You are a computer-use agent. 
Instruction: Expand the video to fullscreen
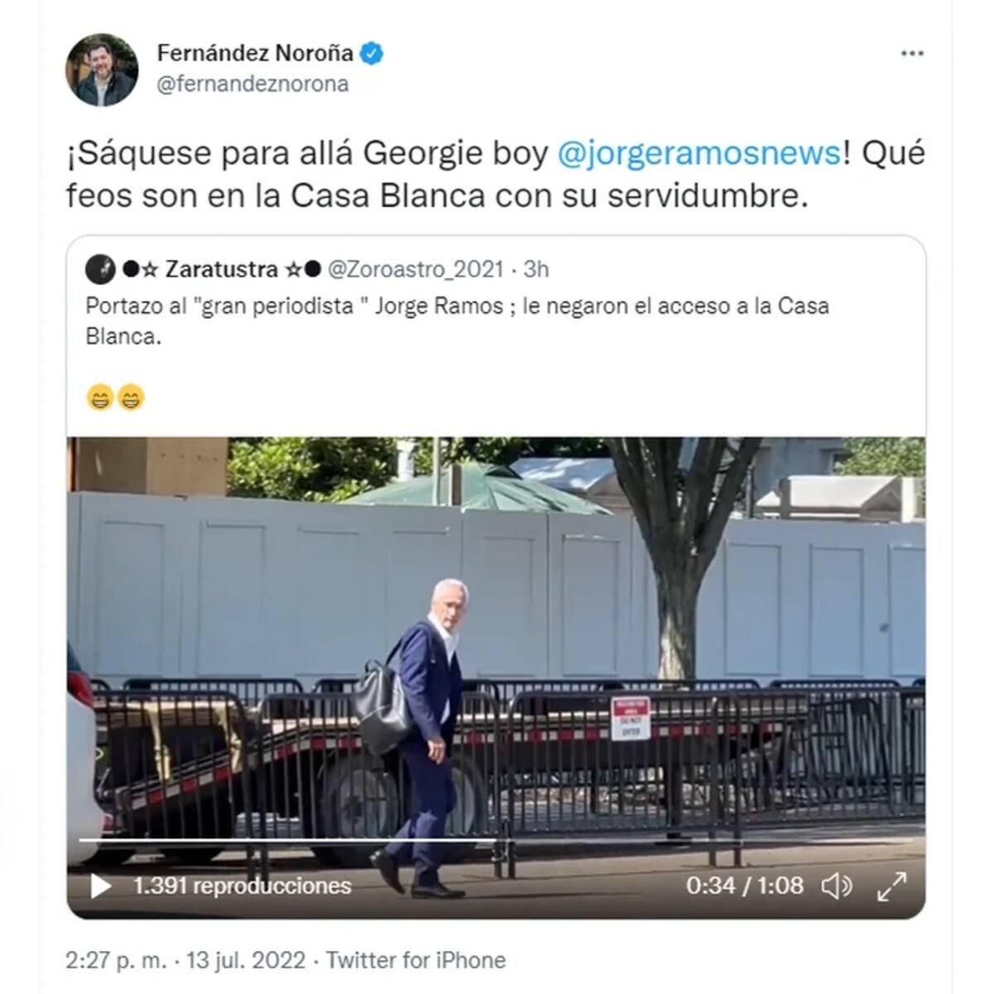pyautogui.click(x=891, y=885)
